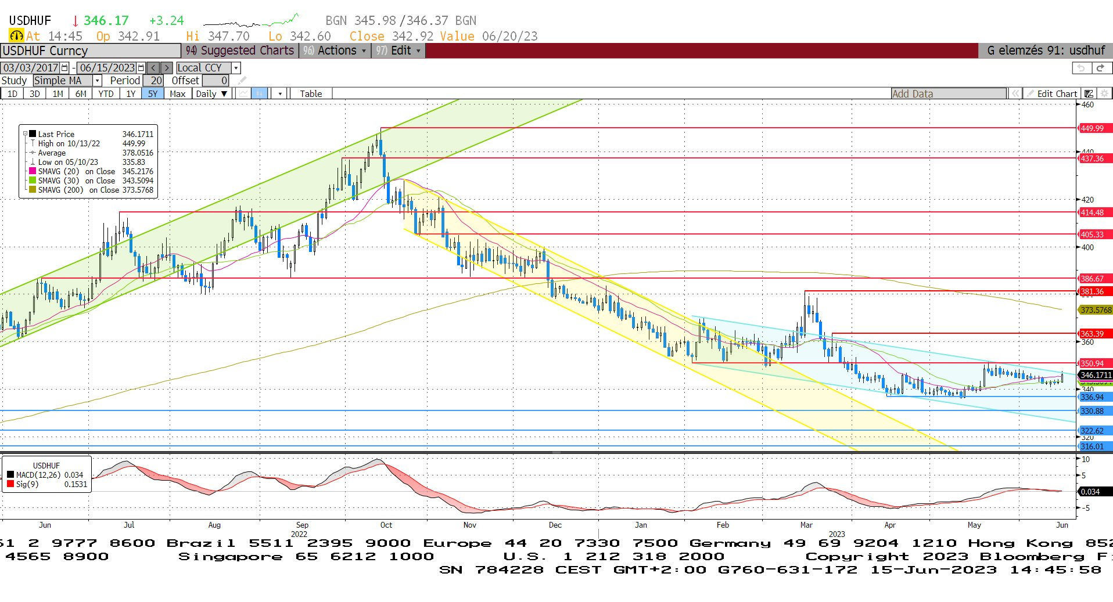Open Suggested Charts
The height and width of the screenshot is (602, 1113).
[x=240, y=51]
